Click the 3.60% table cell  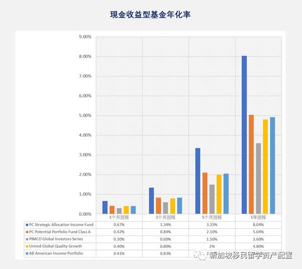click(258, 239)
